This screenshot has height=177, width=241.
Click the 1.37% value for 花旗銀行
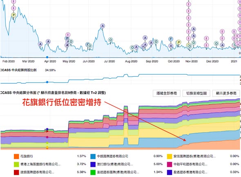pyautogui.click(x=81, y=156)
